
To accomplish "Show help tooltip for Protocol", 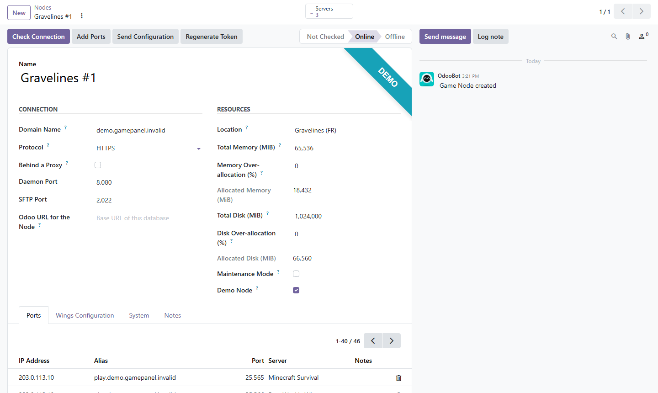I will pos(48,145).
